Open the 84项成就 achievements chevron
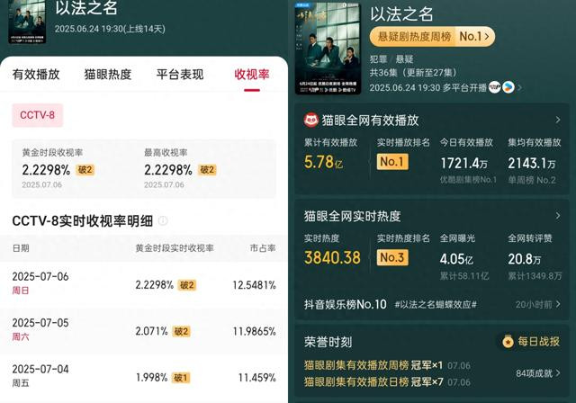Image resolution: width=576 pixels, height=403 pixels. pyautogui.click(x=558, y=373)
